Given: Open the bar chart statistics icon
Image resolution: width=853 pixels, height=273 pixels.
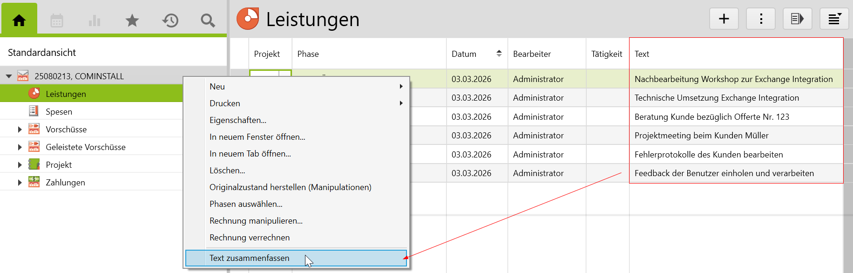Looking at the screenshot, I should pos(95,20).
